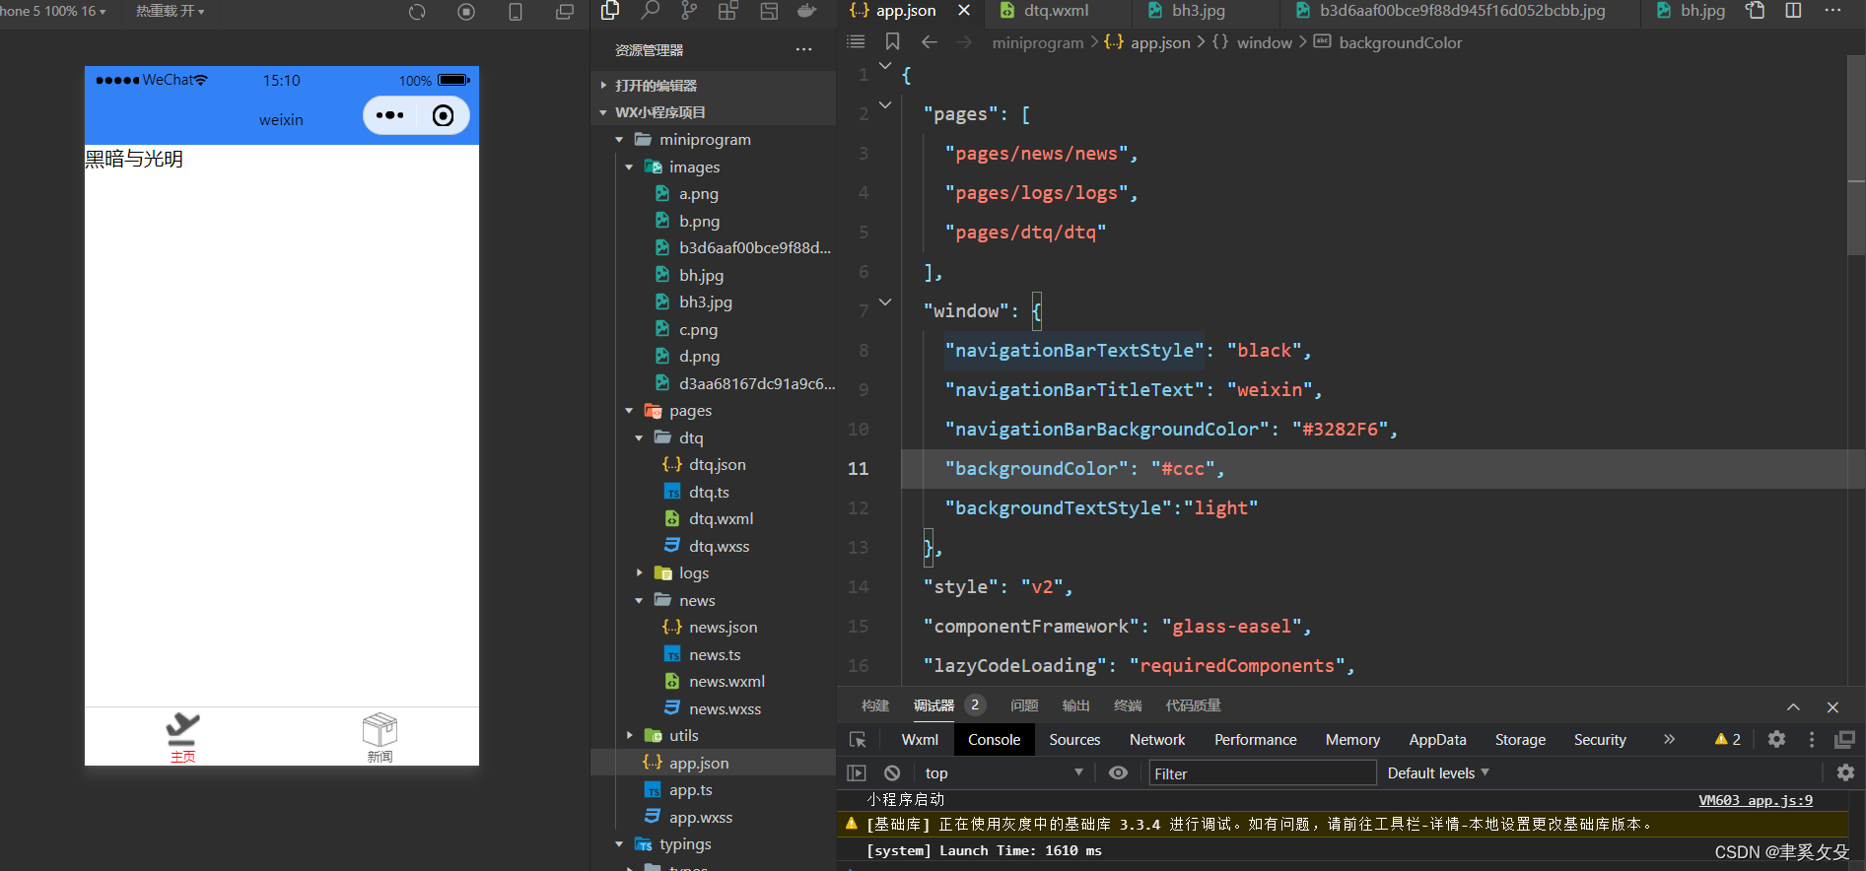This screenshot has height=871, width=1866.
Task: Open the extensions icon
Action: (x=728, y=11)
